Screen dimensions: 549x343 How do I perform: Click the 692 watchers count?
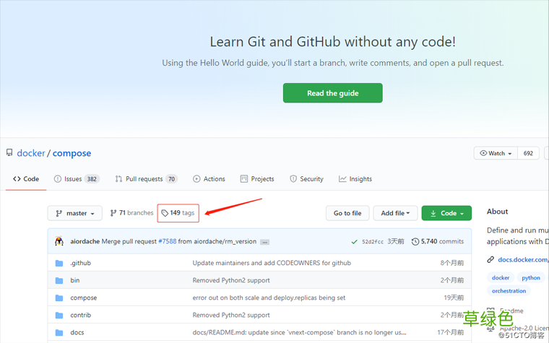click(528, 153)
